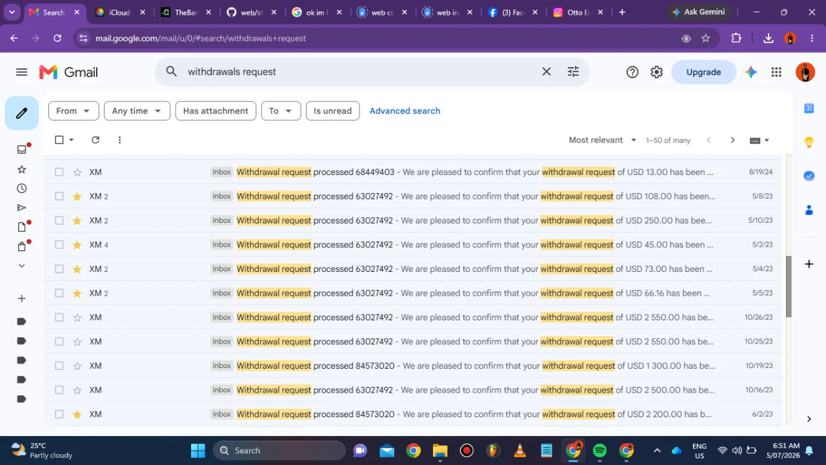
Task: Open the Any time filter dropdown
Action: 137,110
